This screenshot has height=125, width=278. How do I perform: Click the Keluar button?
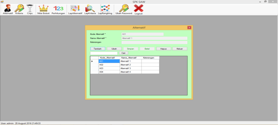click(180, 49)
